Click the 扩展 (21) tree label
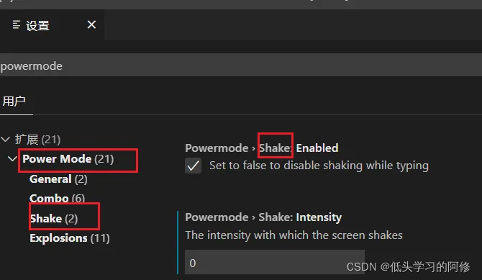This screenshot has height=280, width=482. 37,140
